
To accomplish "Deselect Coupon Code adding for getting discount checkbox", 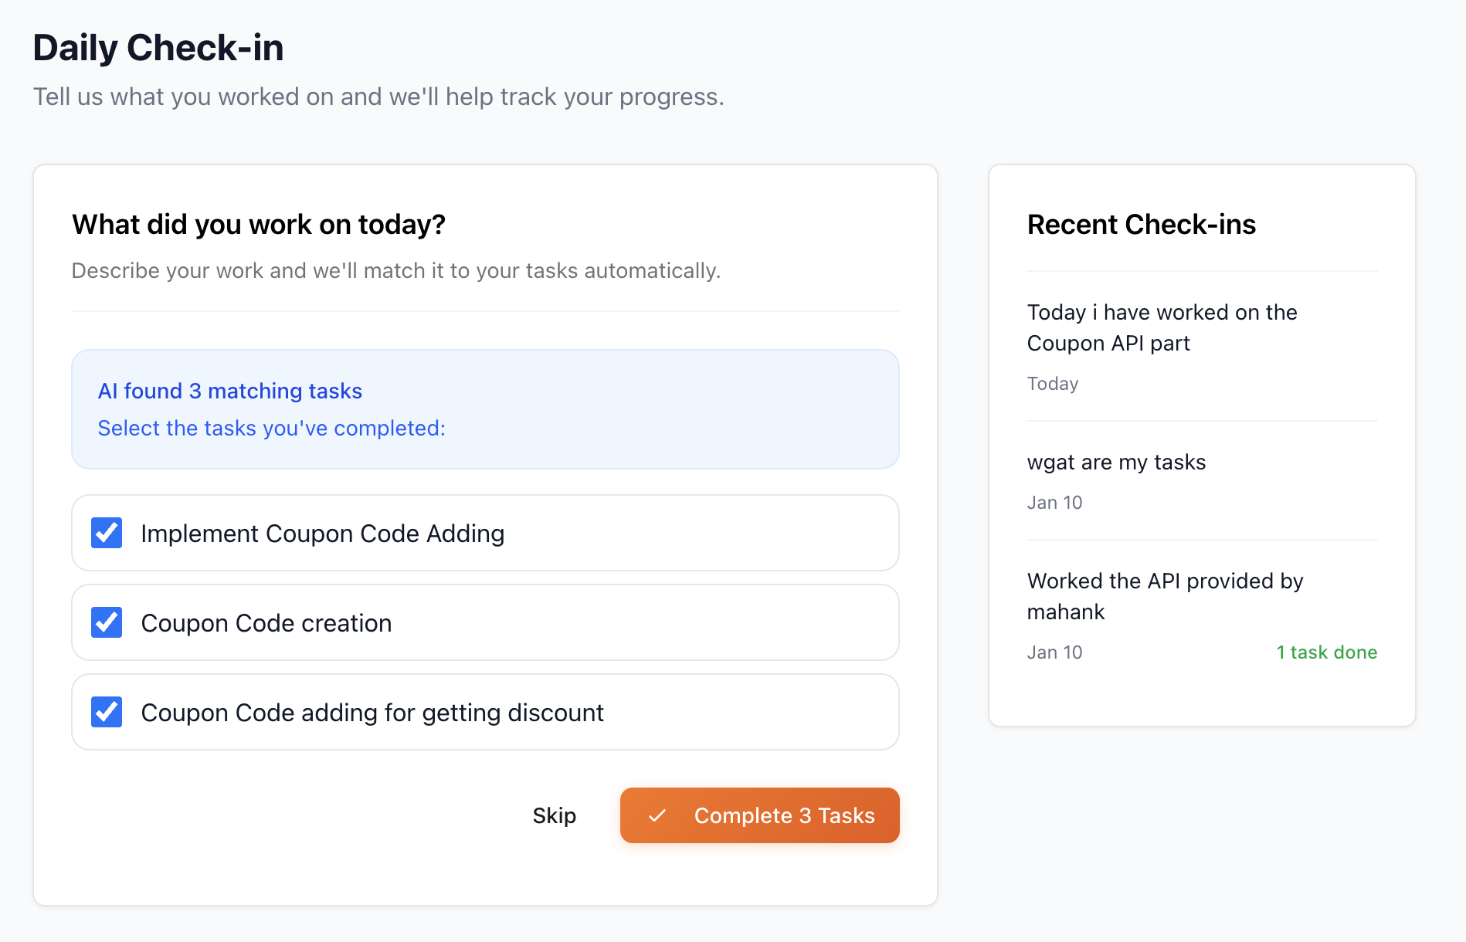I will pyautogui.click(x=107, y=712).
